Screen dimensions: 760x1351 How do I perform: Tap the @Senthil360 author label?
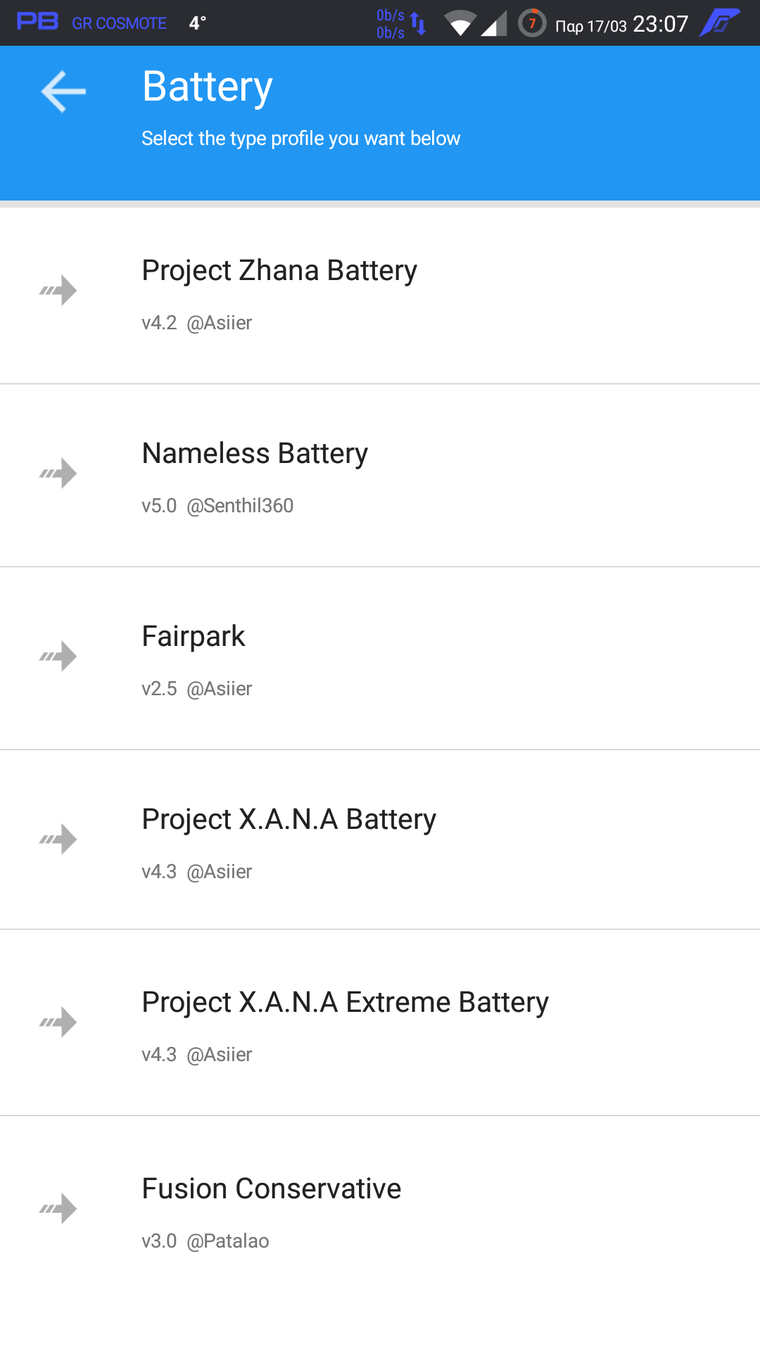240,506
